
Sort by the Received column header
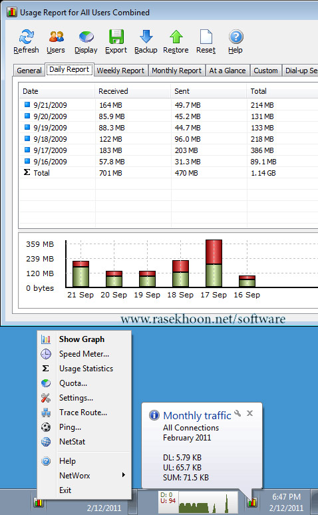pyautogui.click(x=133, y=91)
